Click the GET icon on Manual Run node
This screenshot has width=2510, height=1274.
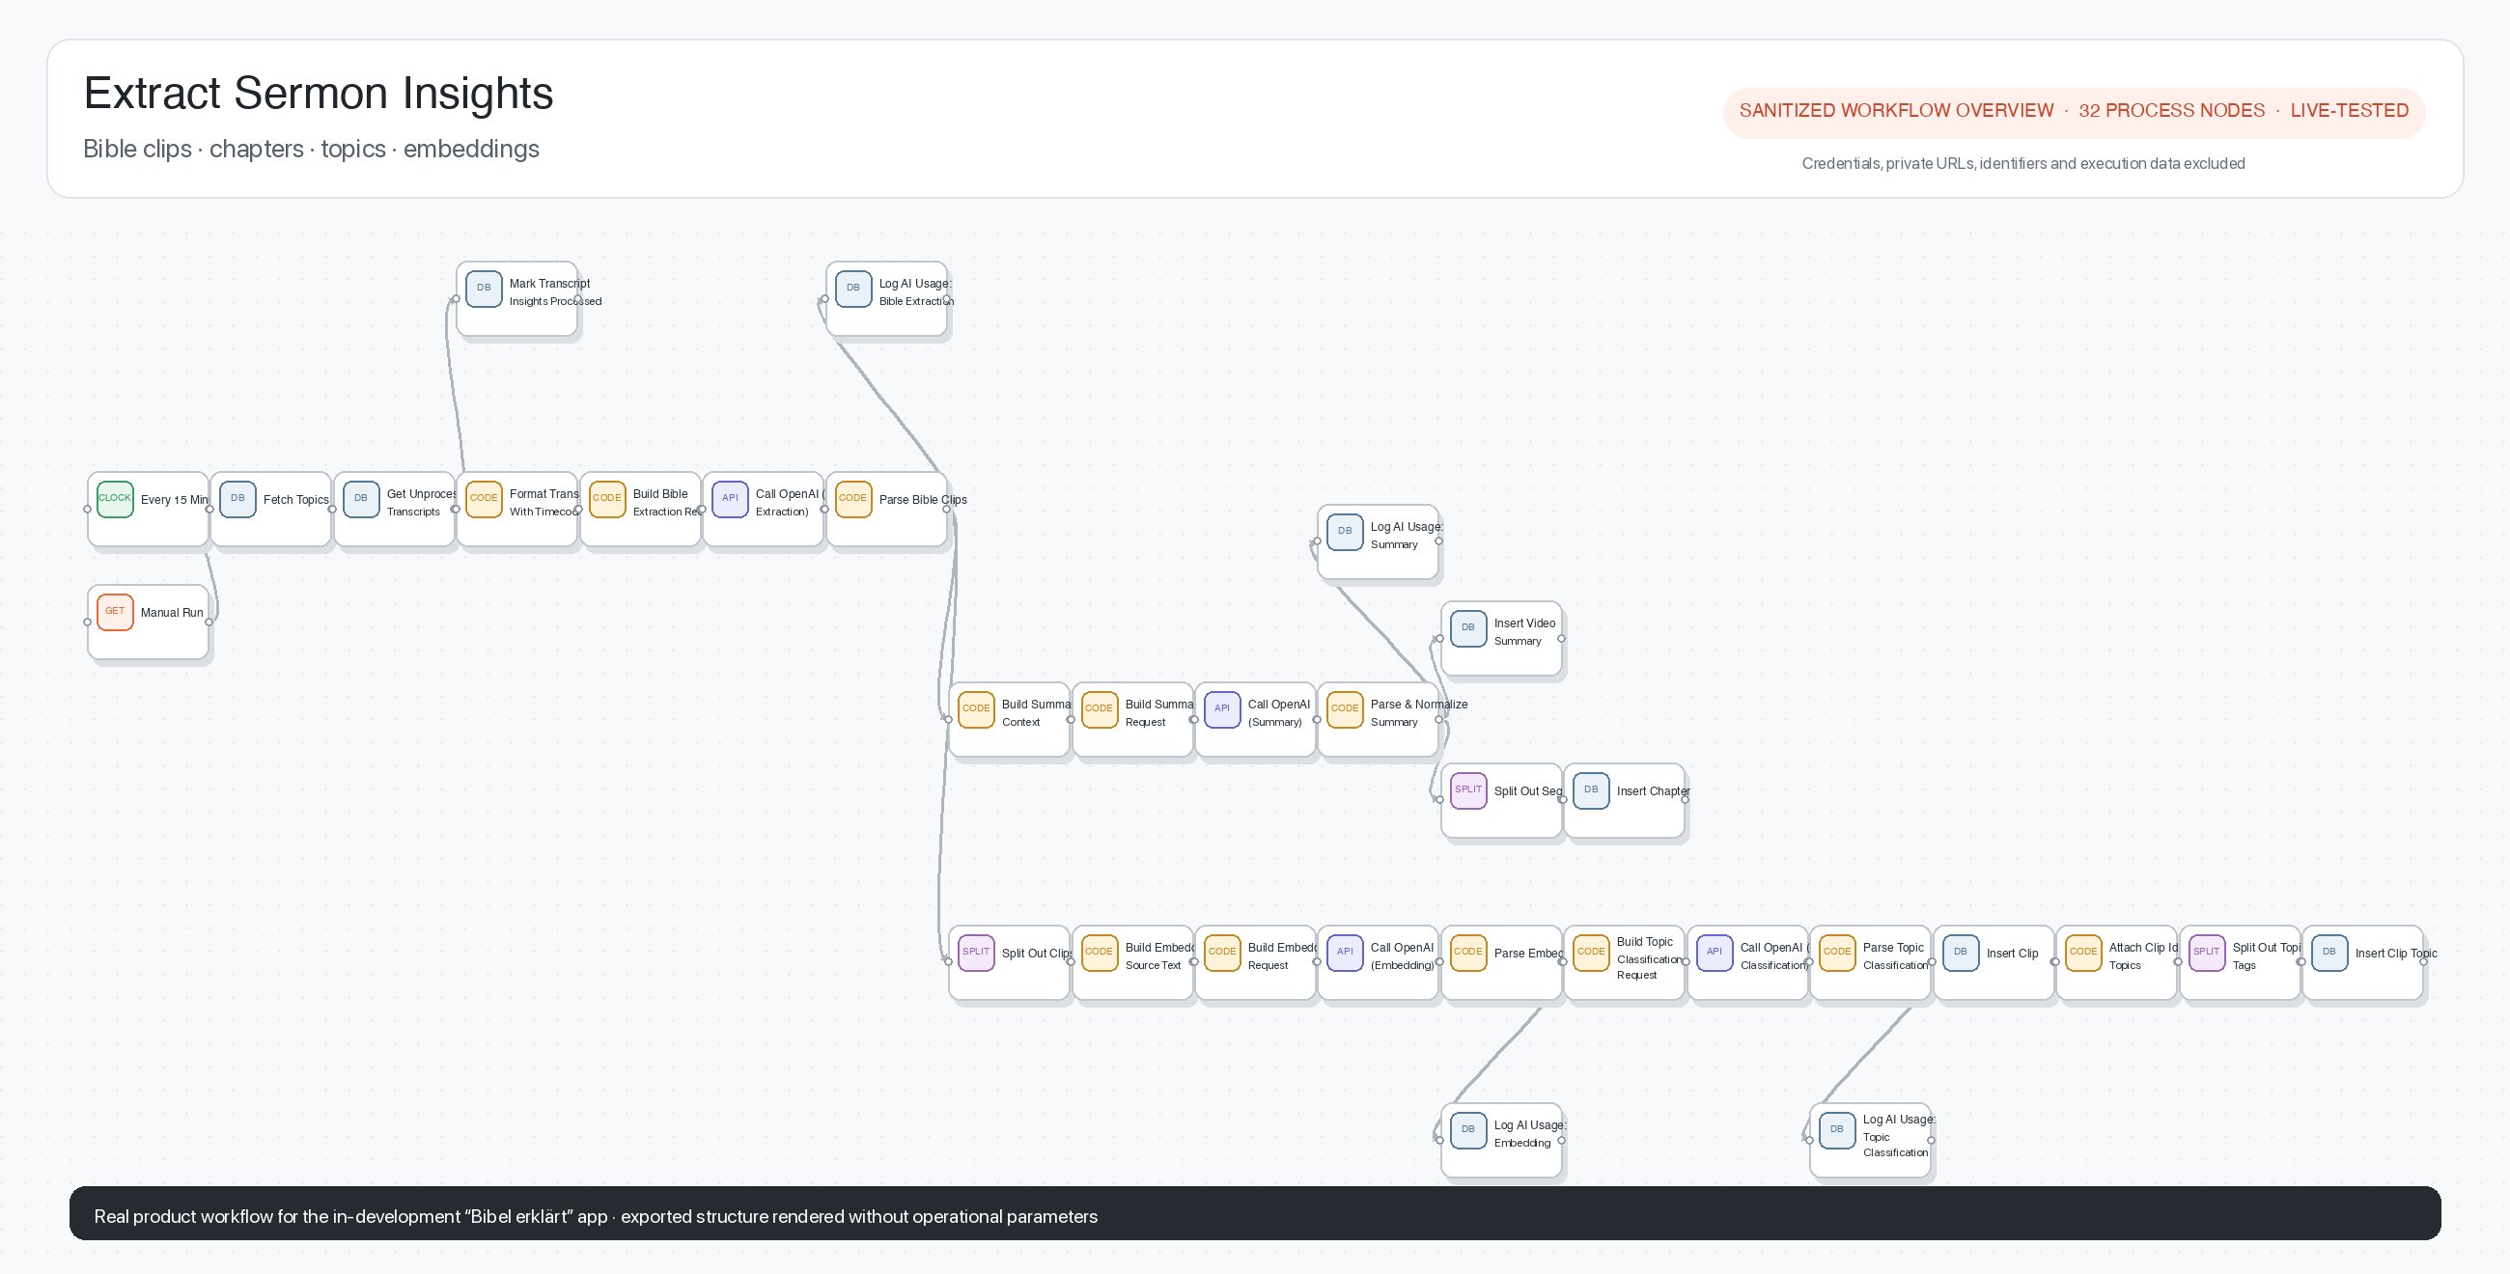[x=115, y=612]
